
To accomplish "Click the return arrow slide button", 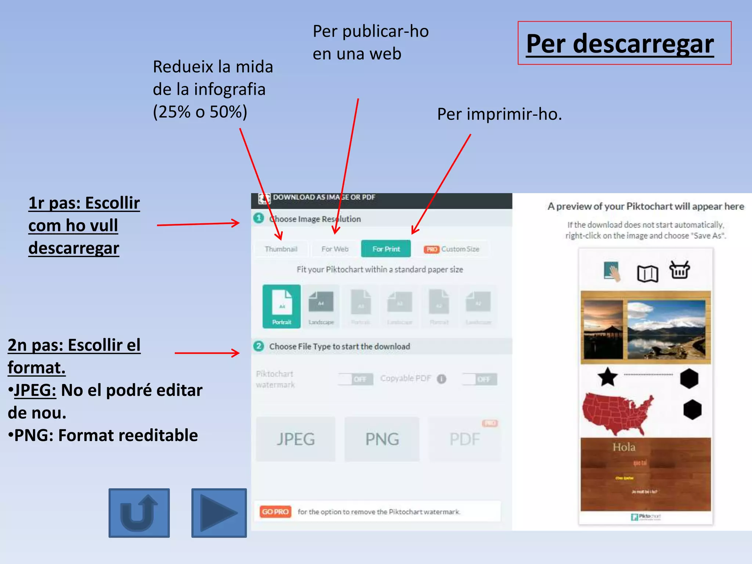I will (139, 513).
